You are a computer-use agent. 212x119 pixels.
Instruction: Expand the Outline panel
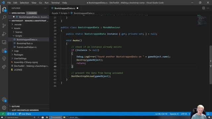point(29,106)
